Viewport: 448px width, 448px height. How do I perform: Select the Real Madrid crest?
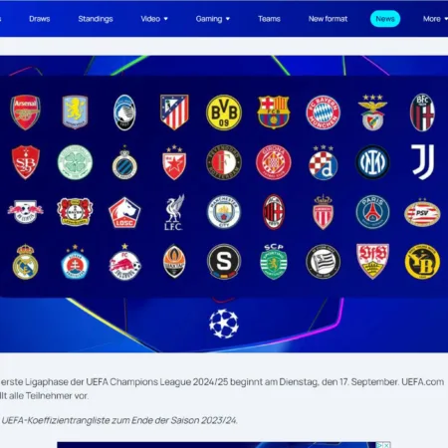click(25, 262)
